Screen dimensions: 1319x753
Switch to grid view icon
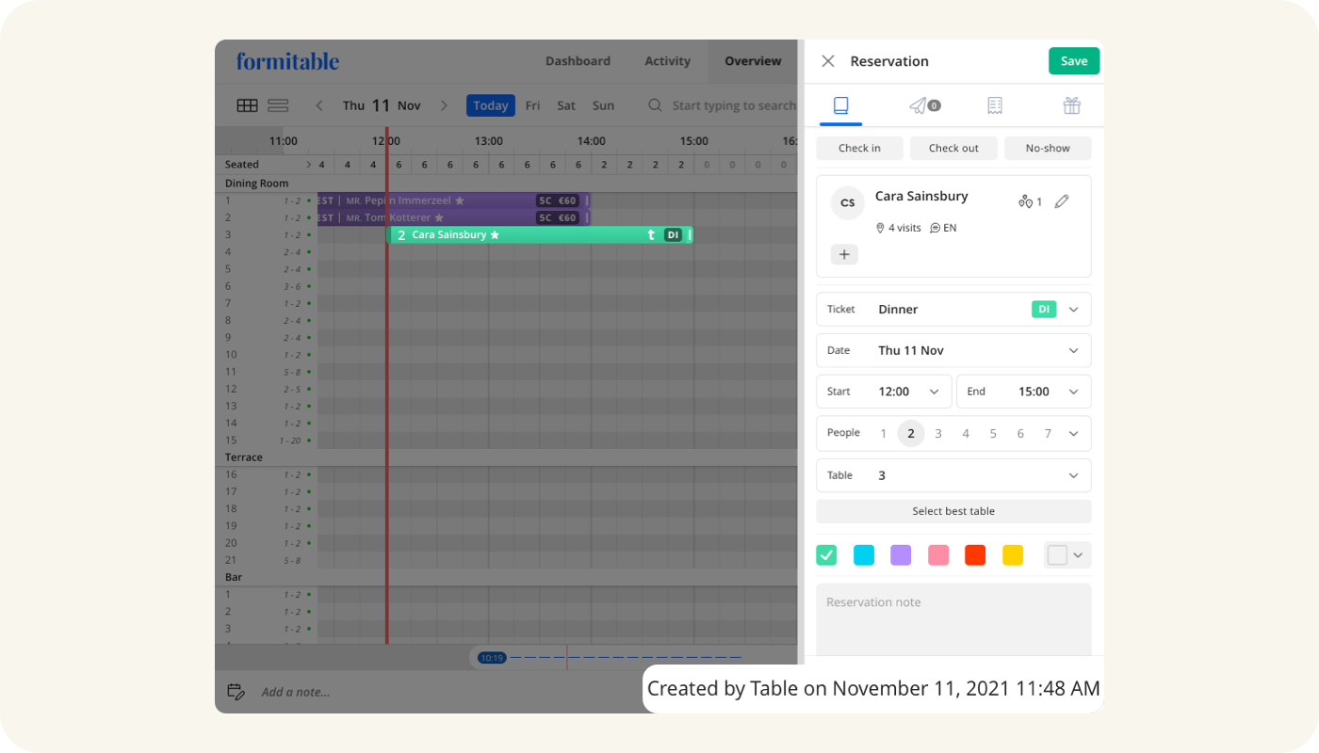247,105
